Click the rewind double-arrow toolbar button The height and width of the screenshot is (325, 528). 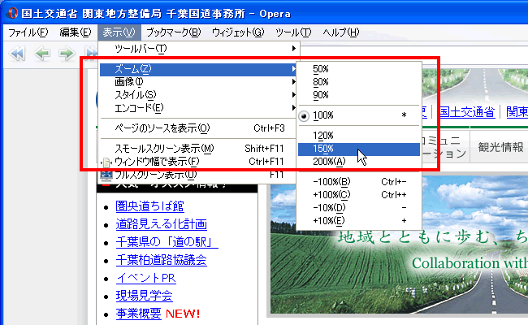point(17,54)
